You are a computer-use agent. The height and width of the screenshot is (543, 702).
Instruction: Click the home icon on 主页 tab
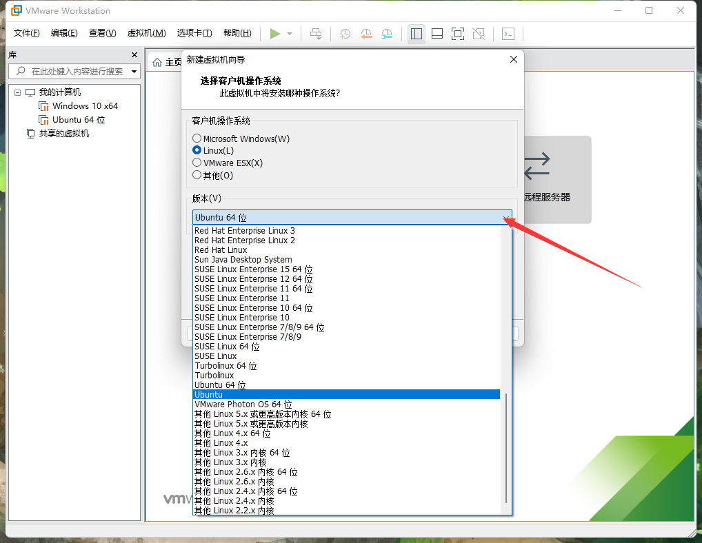(x=157, y=62)
